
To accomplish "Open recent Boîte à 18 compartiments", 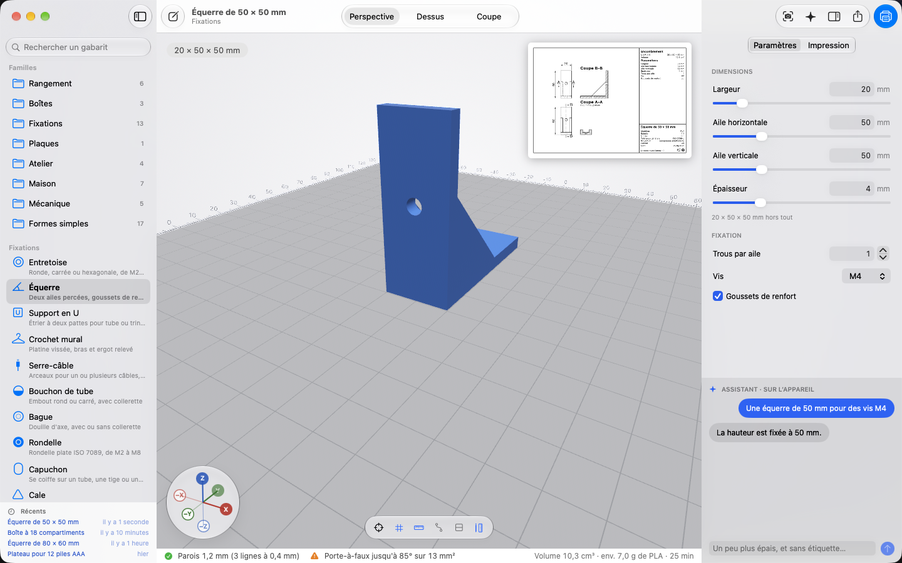I will [78, 532].
